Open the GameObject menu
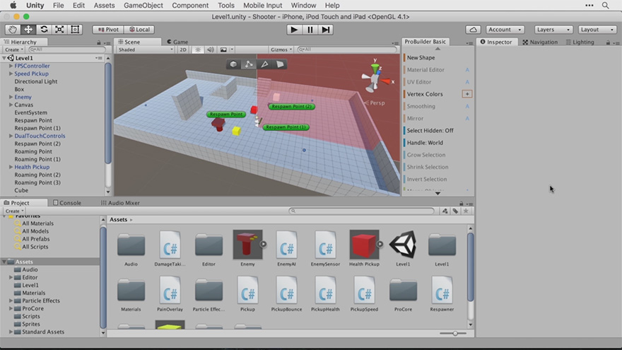Viewport: 622px width, 350px height. (x=143, y=5)
